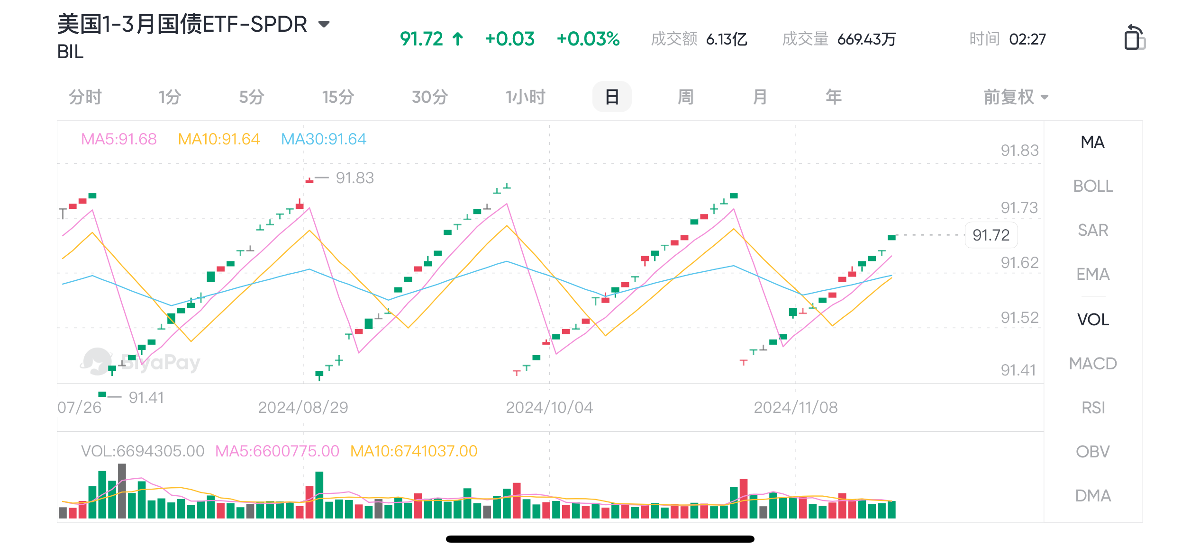Tap the 时间 02:27 timestamp
This screenshot has width=1200, height=554.
pos(1008,39)
